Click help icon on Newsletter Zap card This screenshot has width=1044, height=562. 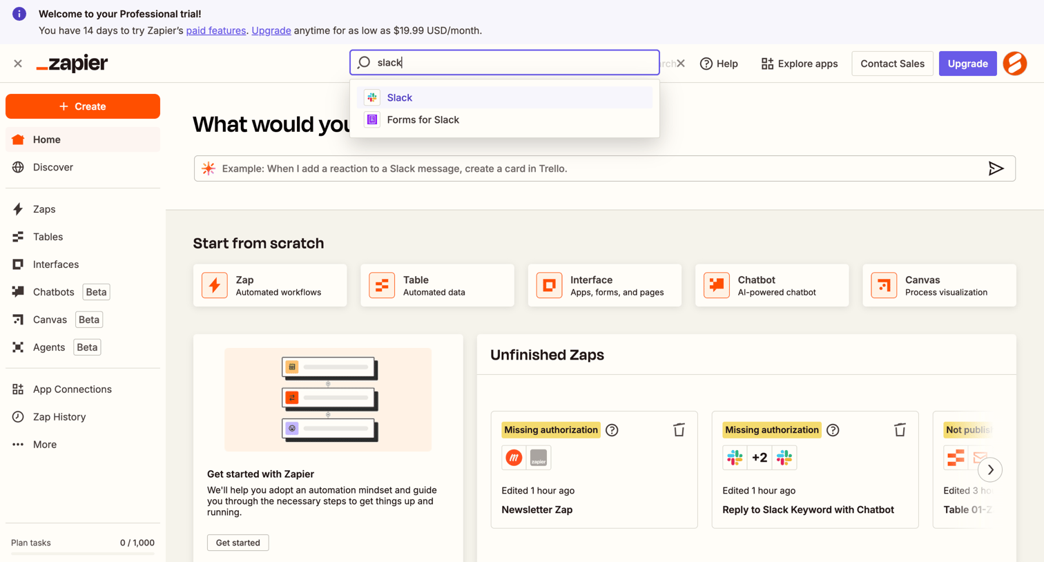612,430
